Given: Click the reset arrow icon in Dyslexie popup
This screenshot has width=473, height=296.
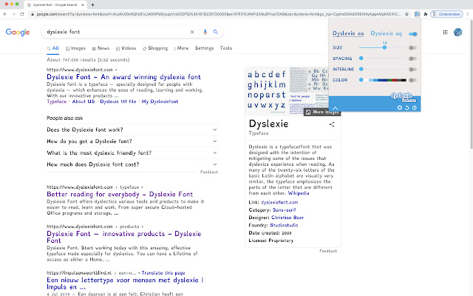Looking at the screenshot, I should (x=406, y=107).
